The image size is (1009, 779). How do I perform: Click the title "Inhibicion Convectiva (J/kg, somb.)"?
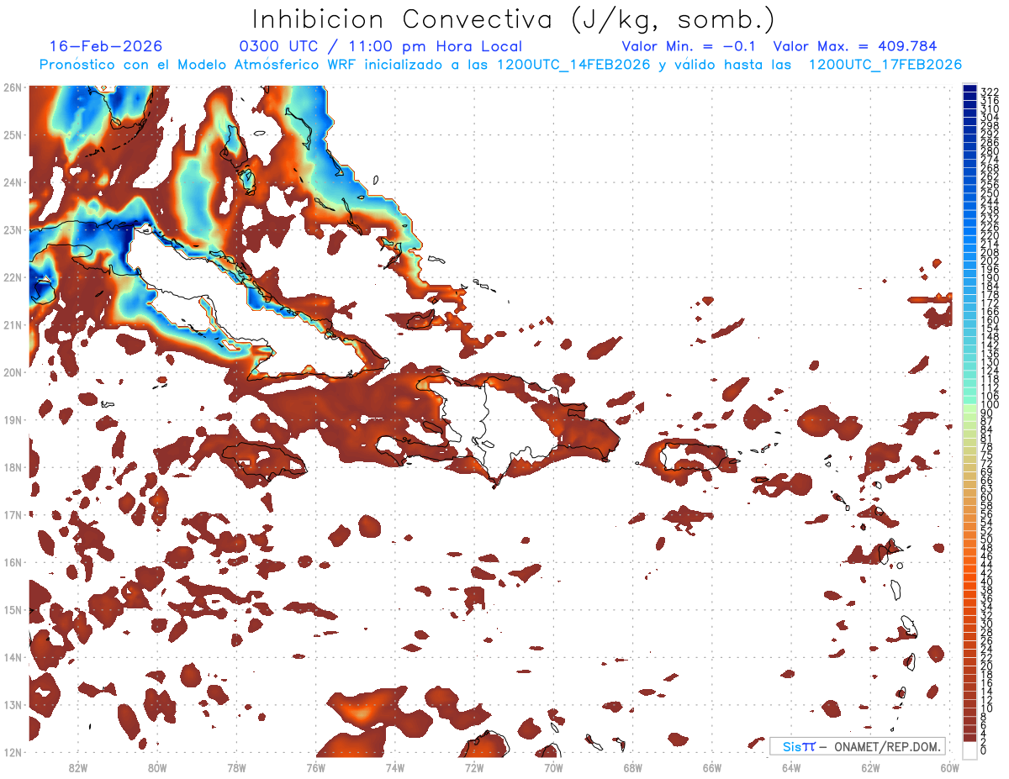(x=514, y=19)
